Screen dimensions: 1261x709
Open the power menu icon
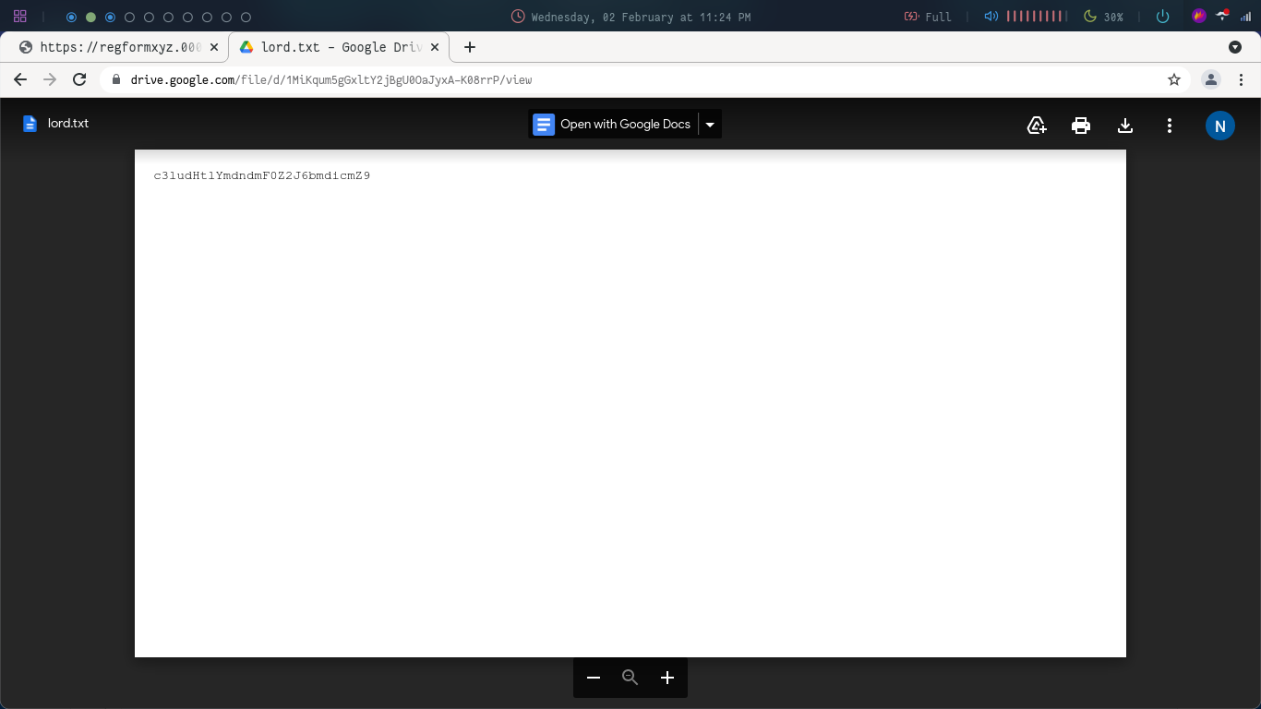pyautogui.click(x=1162, y=17)
